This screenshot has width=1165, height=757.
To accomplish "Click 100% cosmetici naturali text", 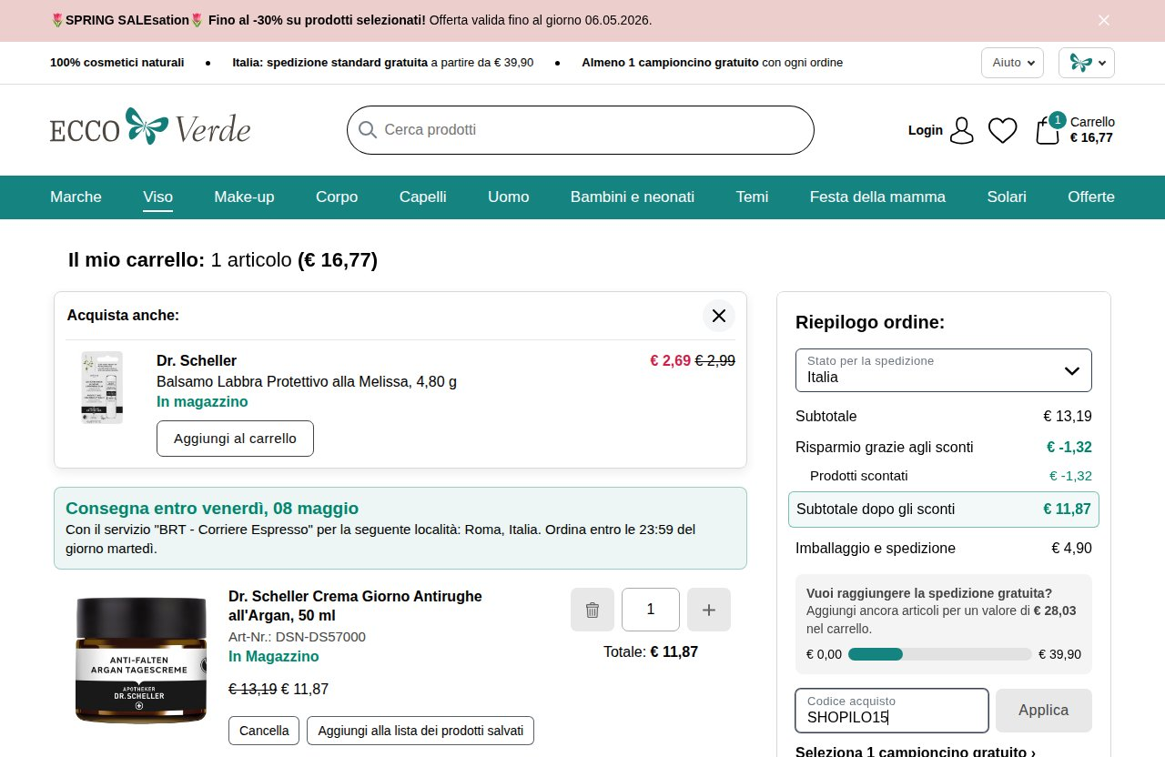I will tap(117, 63).
